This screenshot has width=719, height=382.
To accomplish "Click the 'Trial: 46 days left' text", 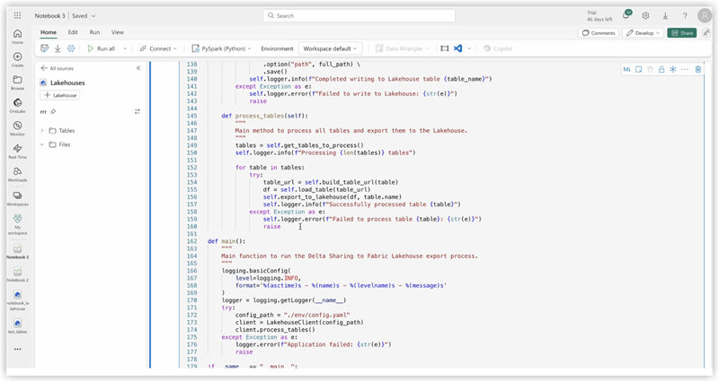I will [x=599, y=16].
